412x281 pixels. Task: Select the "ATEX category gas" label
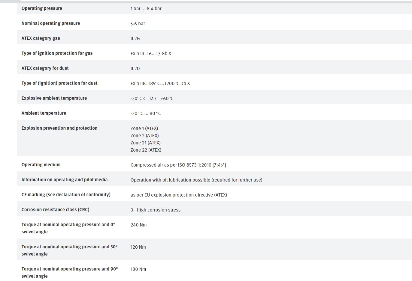point(41,38)
